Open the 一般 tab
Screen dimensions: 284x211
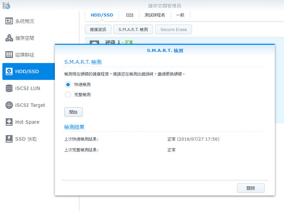(180, 15)
